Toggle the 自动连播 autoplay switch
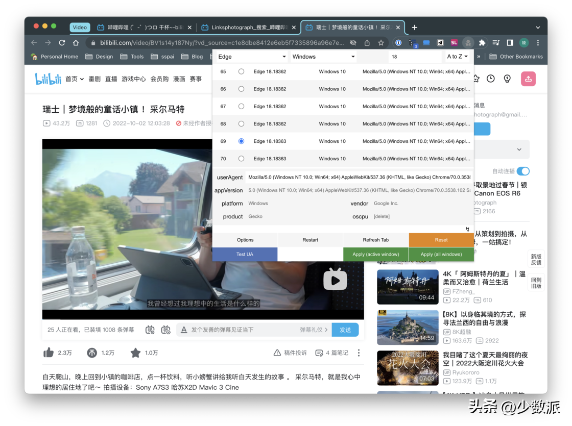This screenshot has width=572, height=426. [523, 171]
